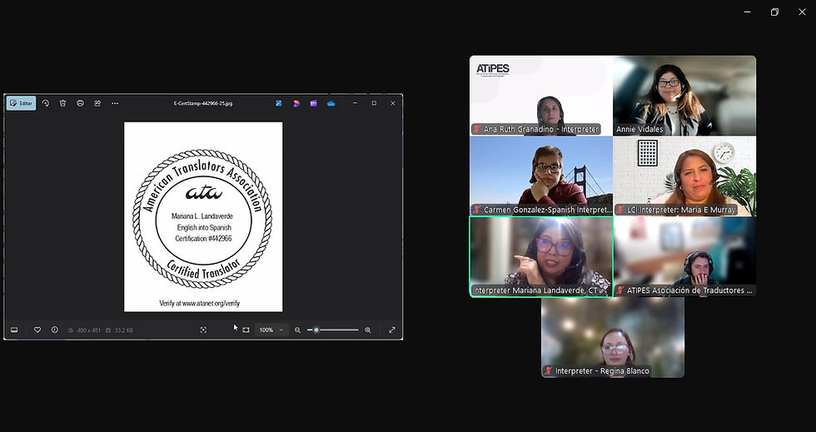Toggle the filmstrip view icon
The image size is (816, 432).
pos(15,330)
